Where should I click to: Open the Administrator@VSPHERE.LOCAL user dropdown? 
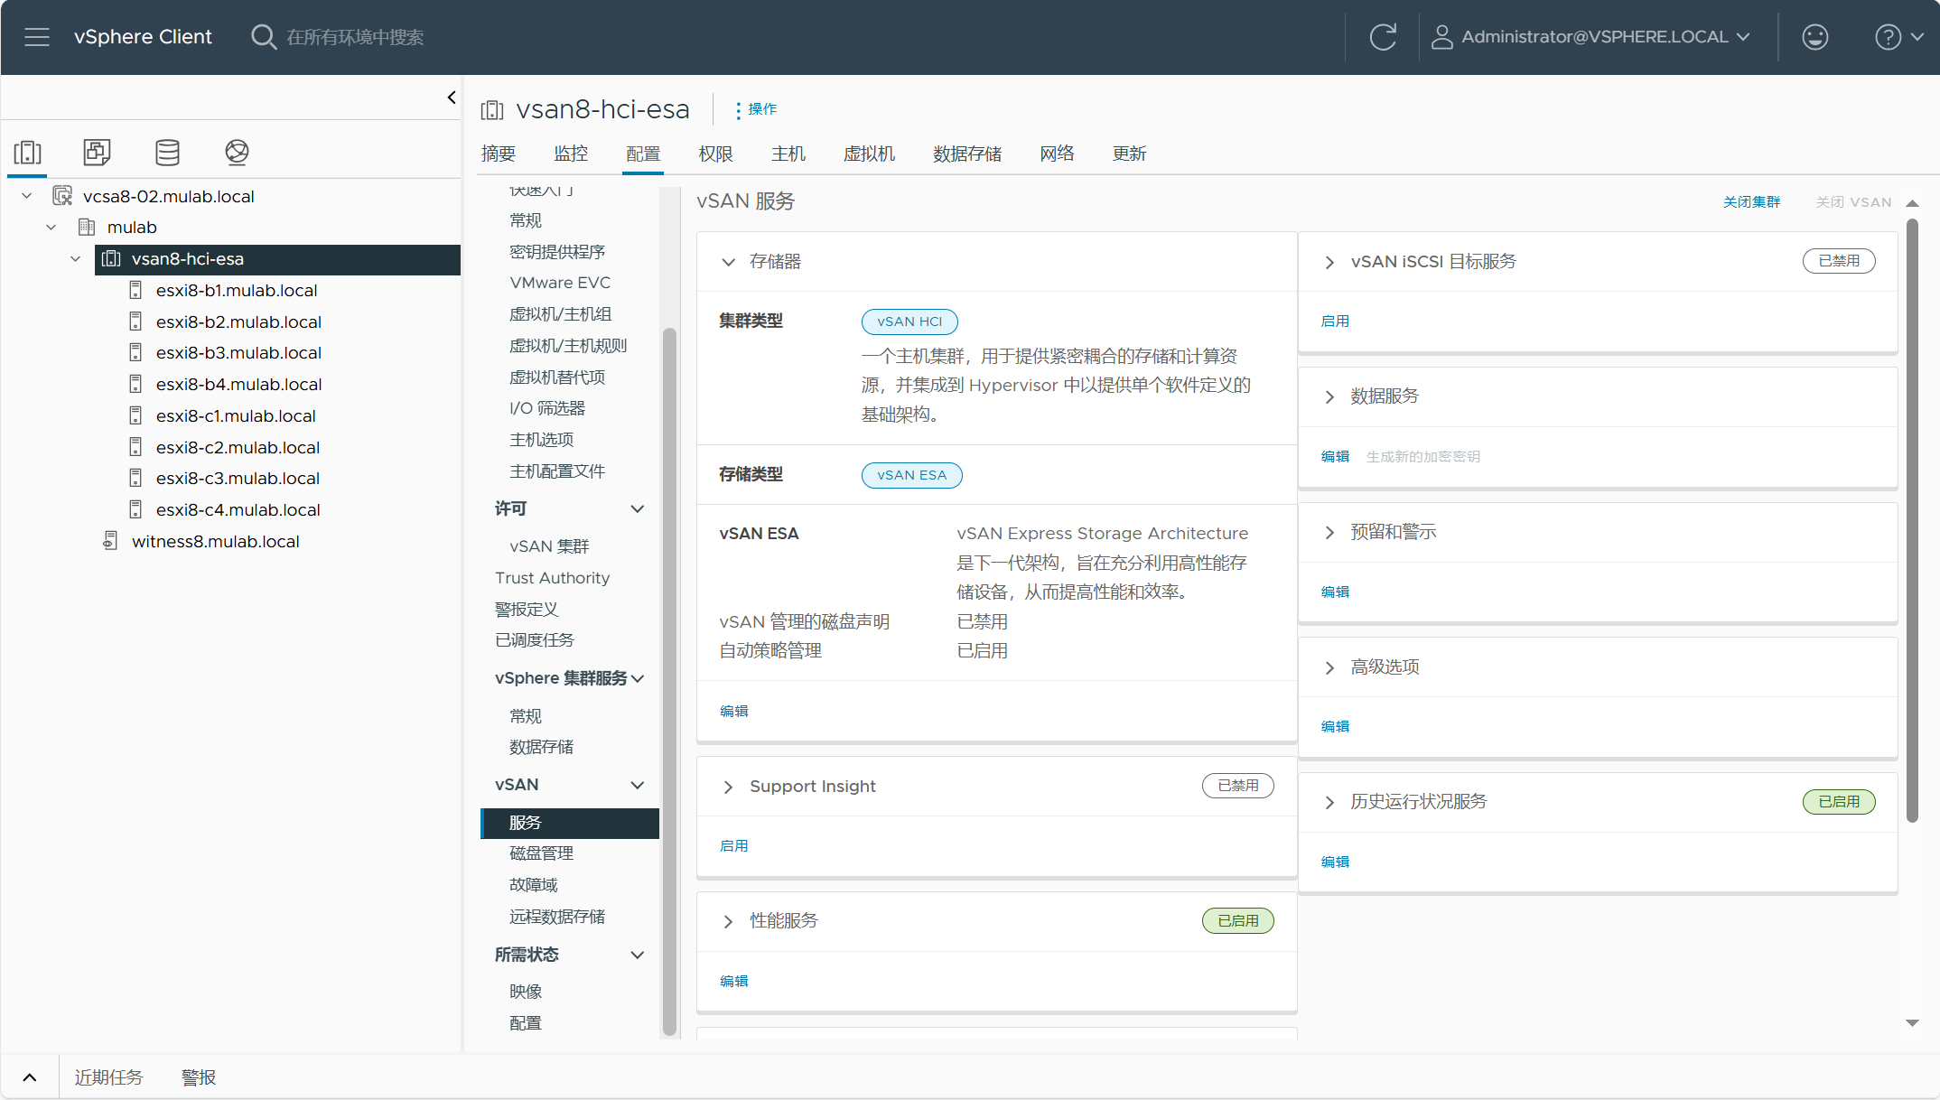1590,37
